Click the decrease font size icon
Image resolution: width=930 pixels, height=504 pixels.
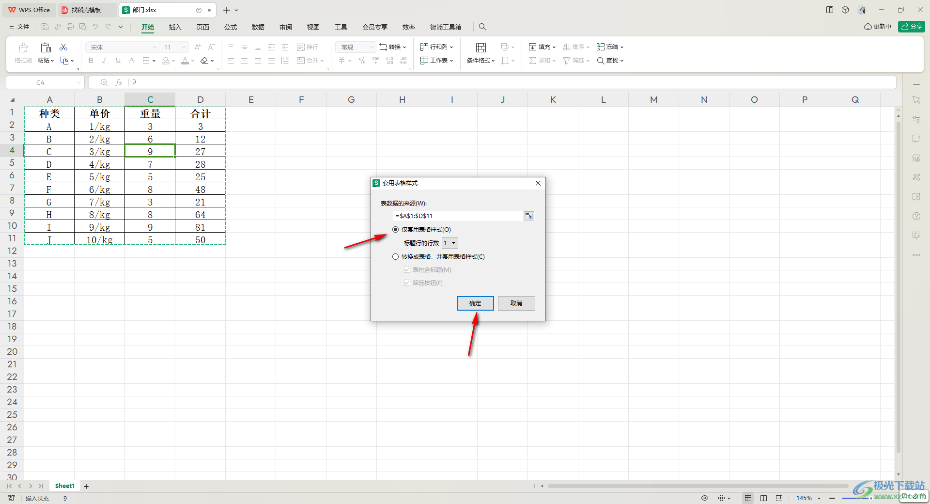(x=211, y=47)
